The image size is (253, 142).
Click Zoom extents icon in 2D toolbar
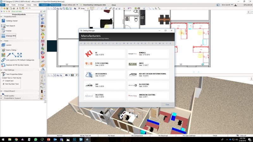point(54,9)
